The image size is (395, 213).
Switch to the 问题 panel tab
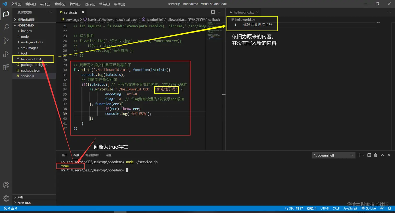[108, 155]
